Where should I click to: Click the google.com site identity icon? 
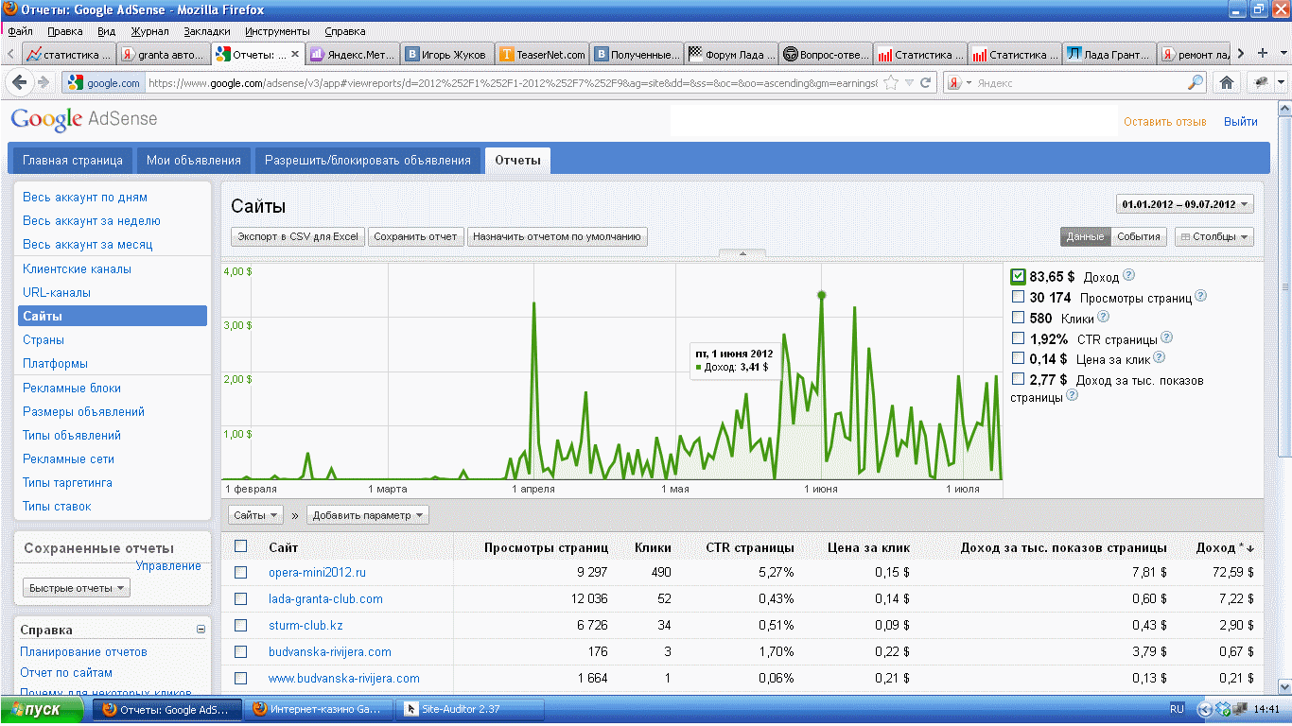point(103,83)
